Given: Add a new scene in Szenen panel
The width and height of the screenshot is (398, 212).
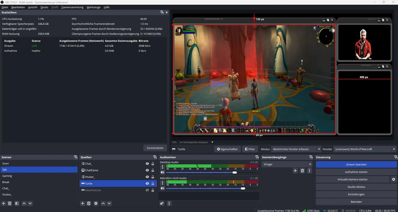Looking at the screenshot, I should [x=4, y=203].
